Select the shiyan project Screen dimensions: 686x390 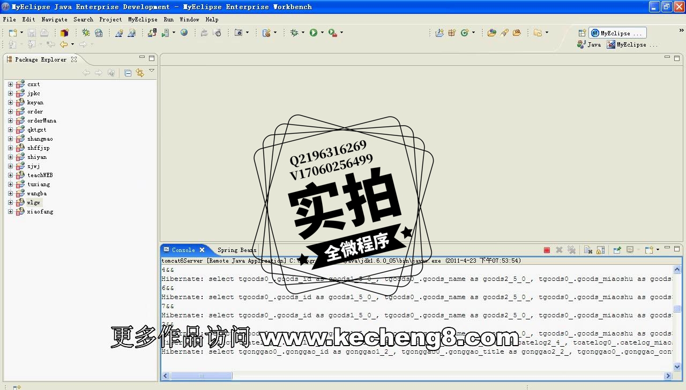(x=37, y=157)
